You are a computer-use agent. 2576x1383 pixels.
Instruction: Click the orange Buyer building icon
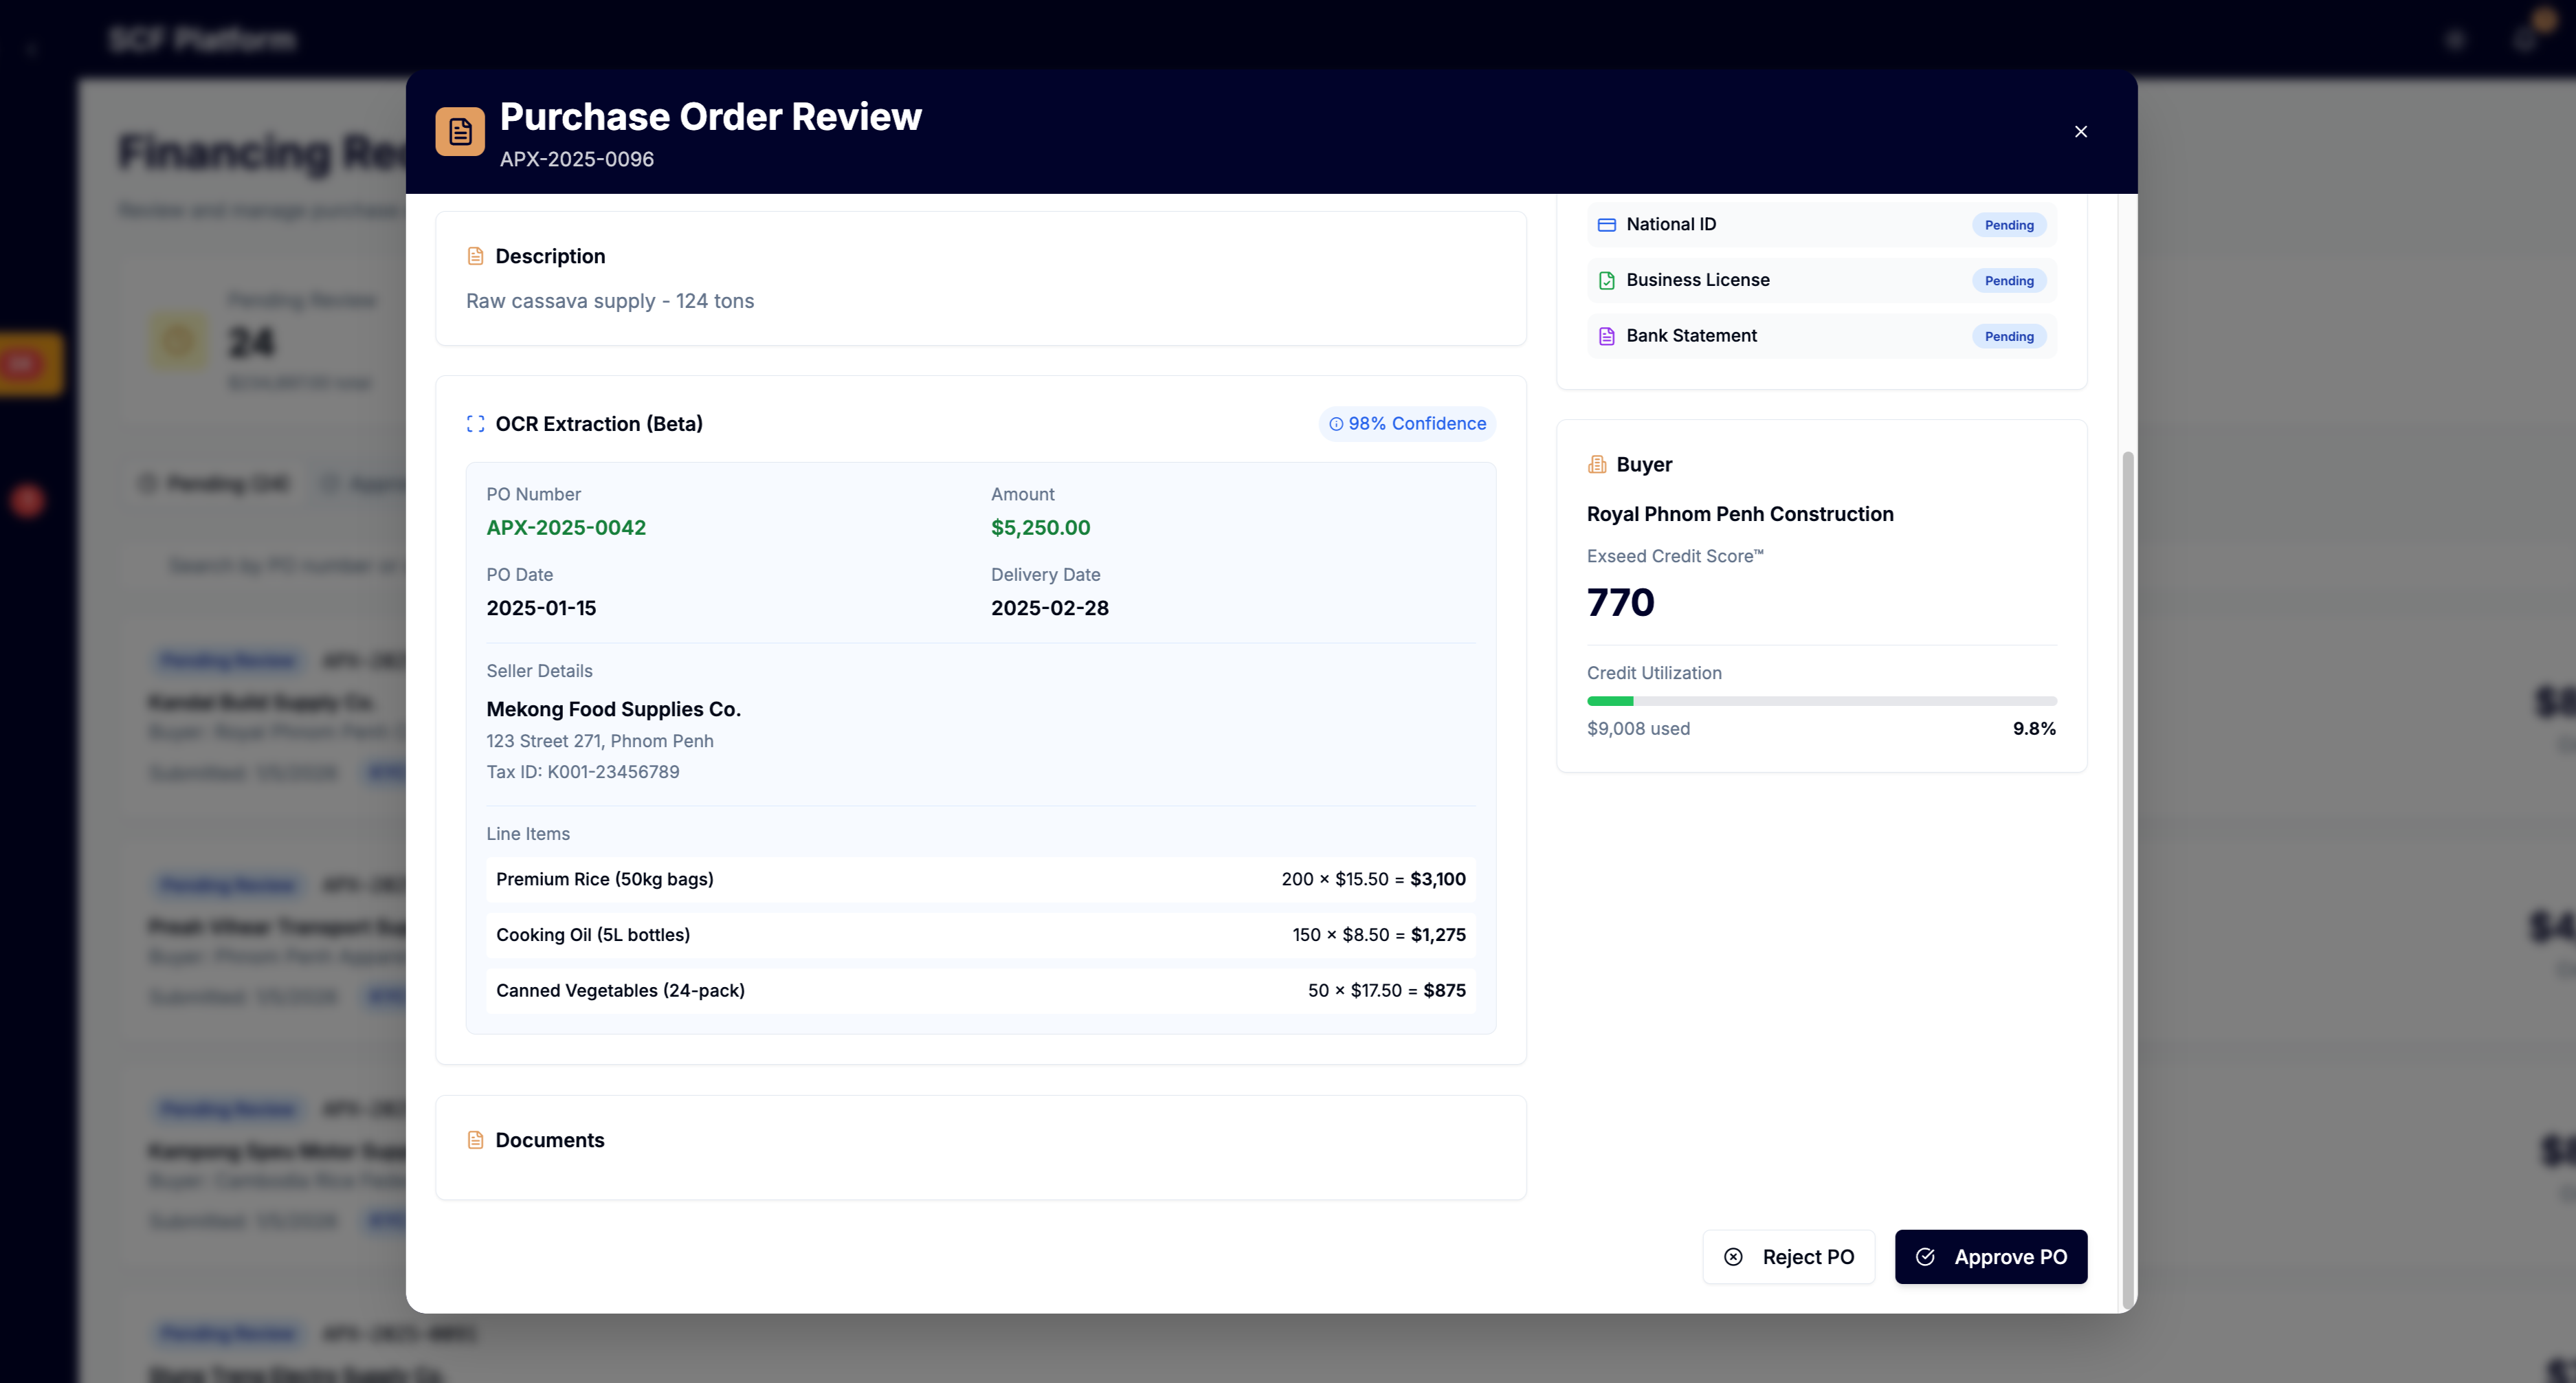pyautogui.click(x=1597, y=463)
